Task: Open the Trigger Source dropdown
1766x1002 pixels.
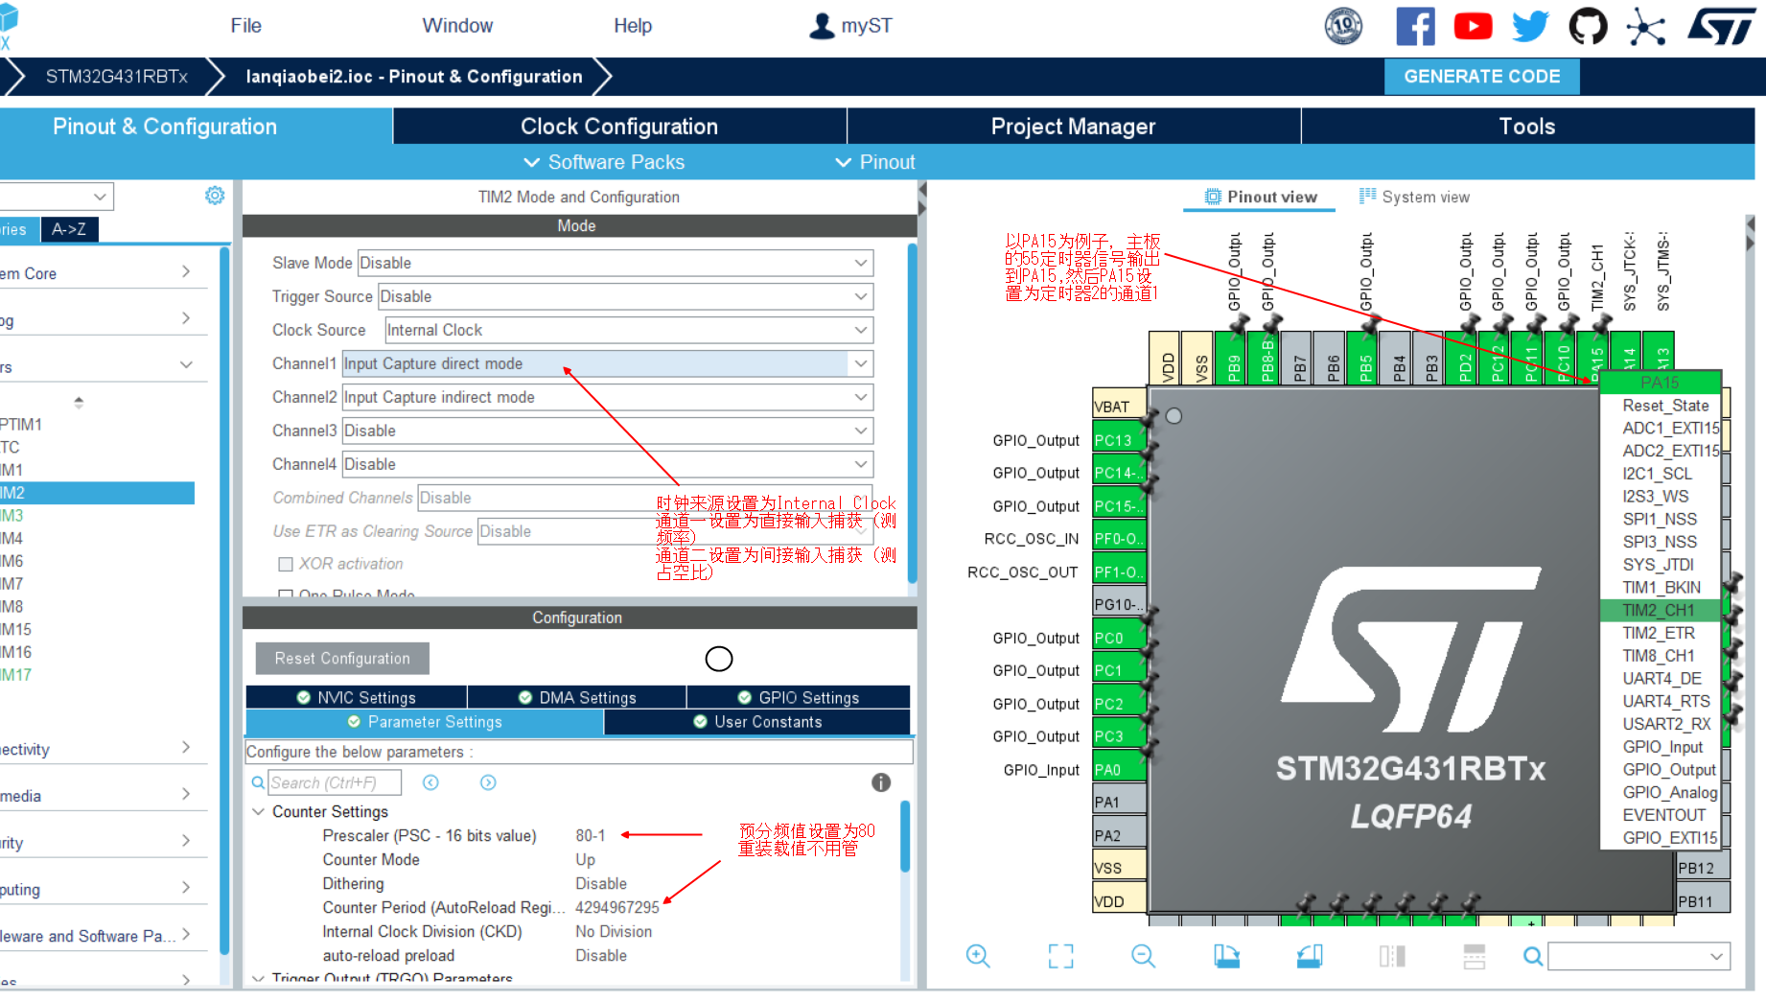Action: (625, 296)
